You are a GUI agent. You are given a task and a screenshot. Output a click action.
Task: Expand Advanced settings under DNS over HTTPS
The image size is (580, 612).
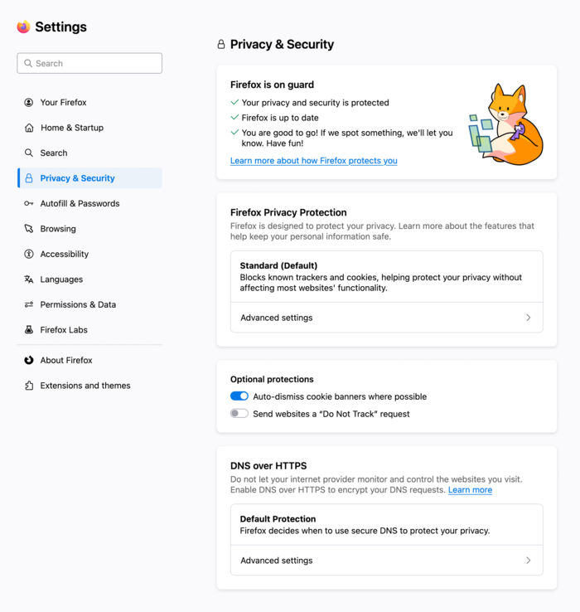(x=386, y=561)
